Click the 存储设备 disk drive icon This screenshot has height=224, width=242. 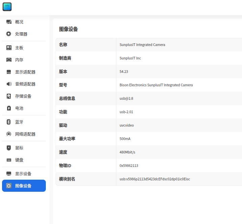point(9,96)
